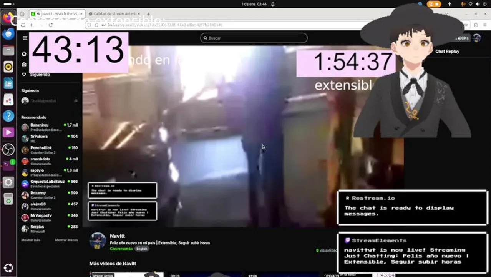This screenshot has height=277, width=491.
Task: Open the Bananirou recommended channel
Action: tap(50, 127)
